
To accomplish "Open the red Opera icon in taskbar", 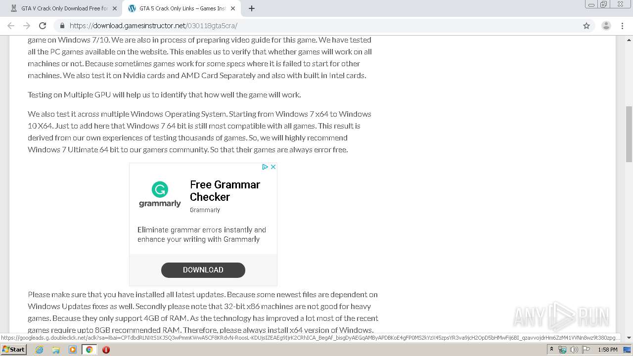I will 106,350.
